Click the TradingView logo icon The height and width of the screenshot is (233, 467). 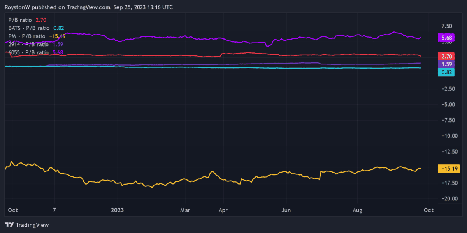(9, 225)
